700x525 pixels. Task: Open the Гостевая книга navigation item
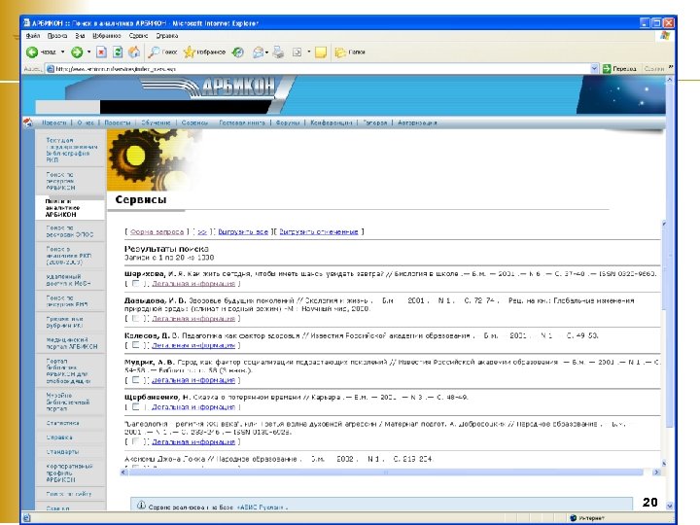242,122
